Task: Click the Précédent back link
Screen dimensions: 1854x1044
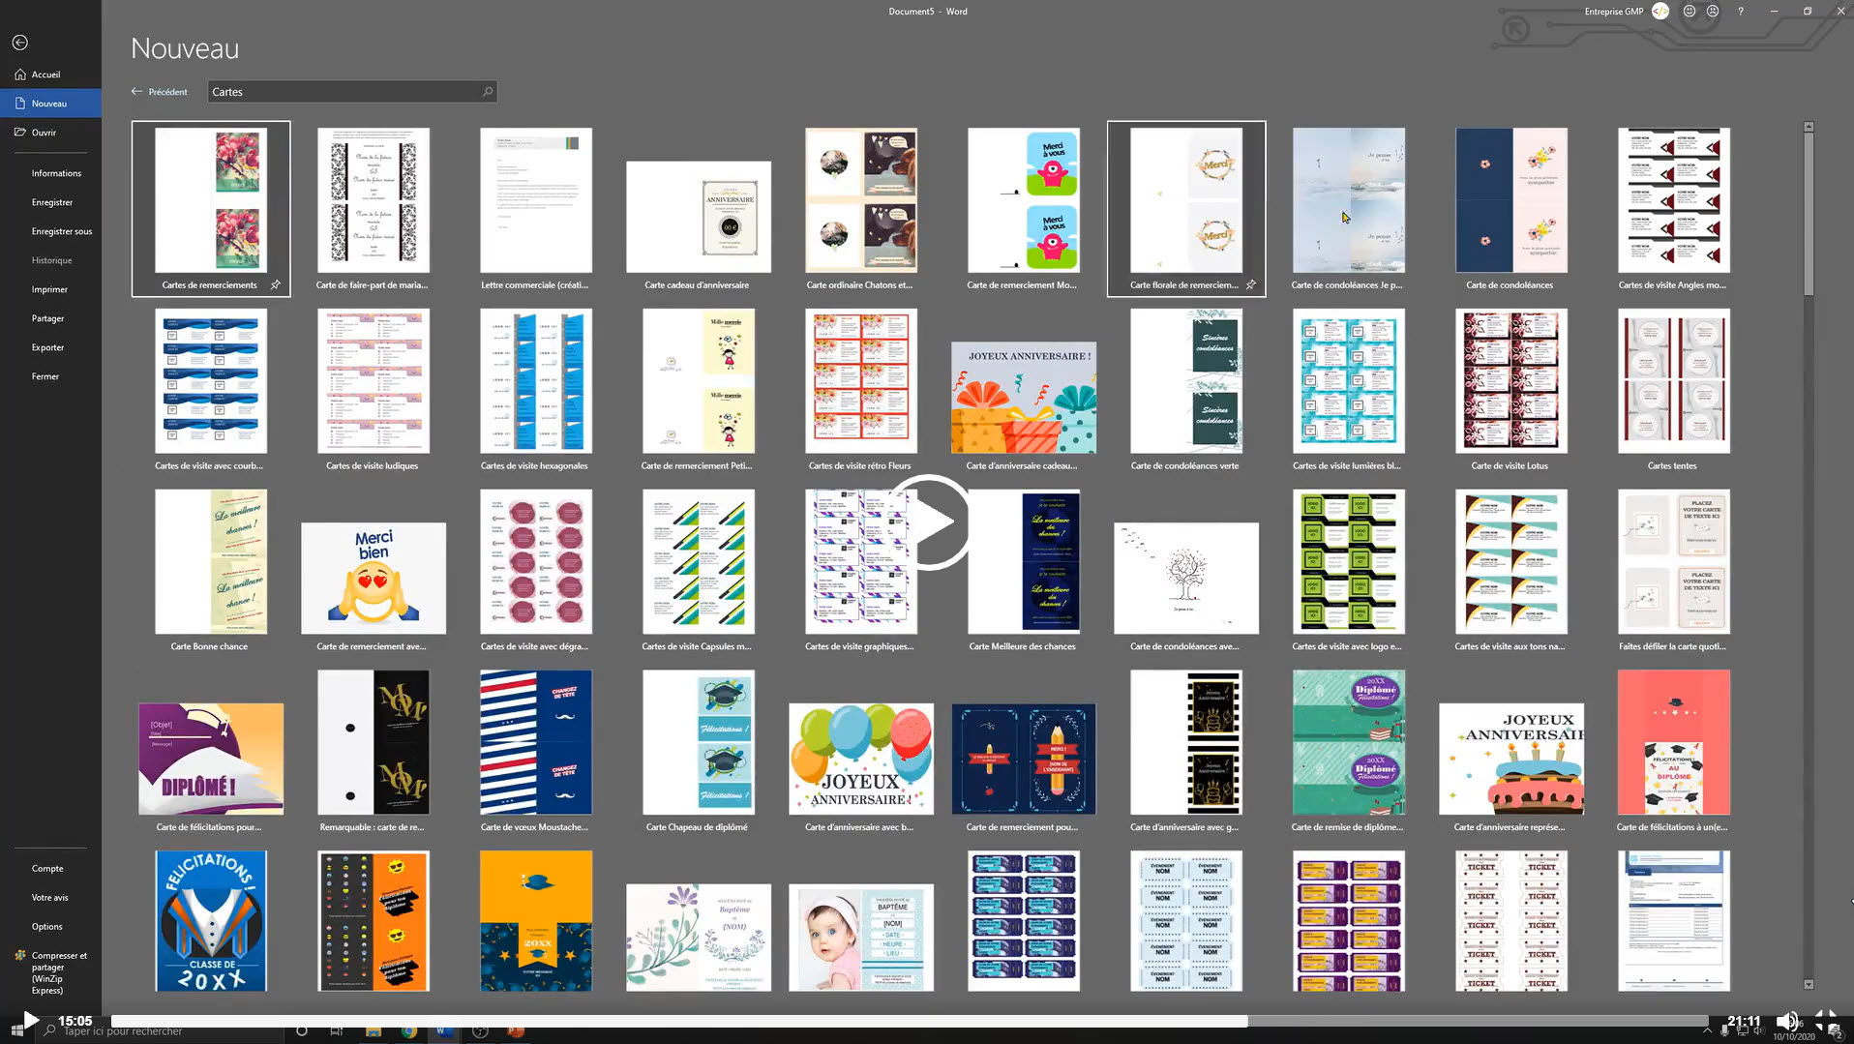Action: (160, 92)
